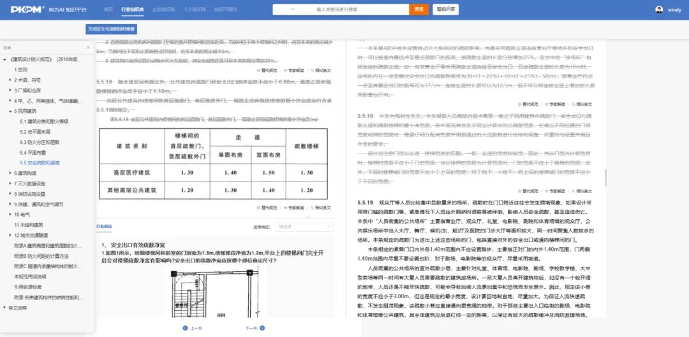Expand the 条文说明 tree node
Viewport: 689px width, 337px height.
(x=5, y=308)
